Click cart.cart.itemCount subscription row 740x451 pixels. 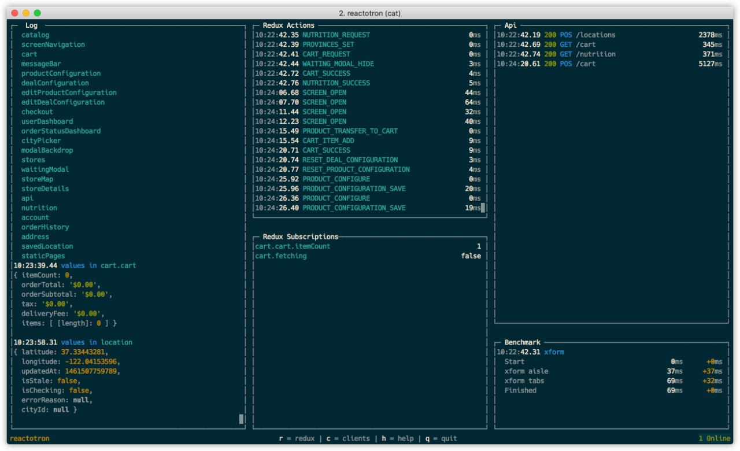368,246
